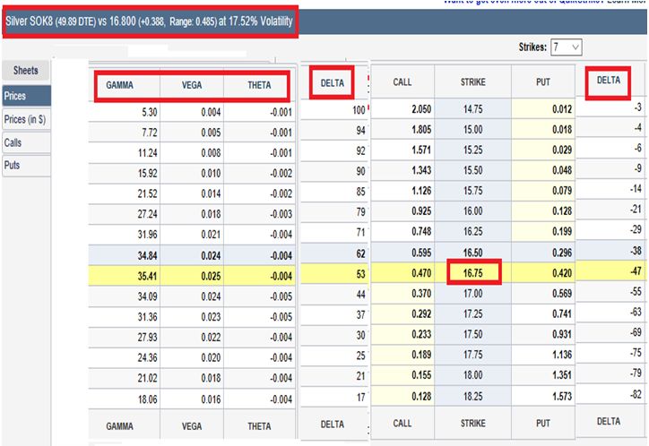Click the VEGA column header at top
This screenshot has height=446, width=649.
(192, 85)
